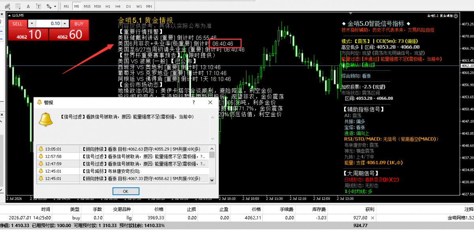Close the llg buy trade with X
Viewport: 474px width, 233px height.
(x=373, y=218)
